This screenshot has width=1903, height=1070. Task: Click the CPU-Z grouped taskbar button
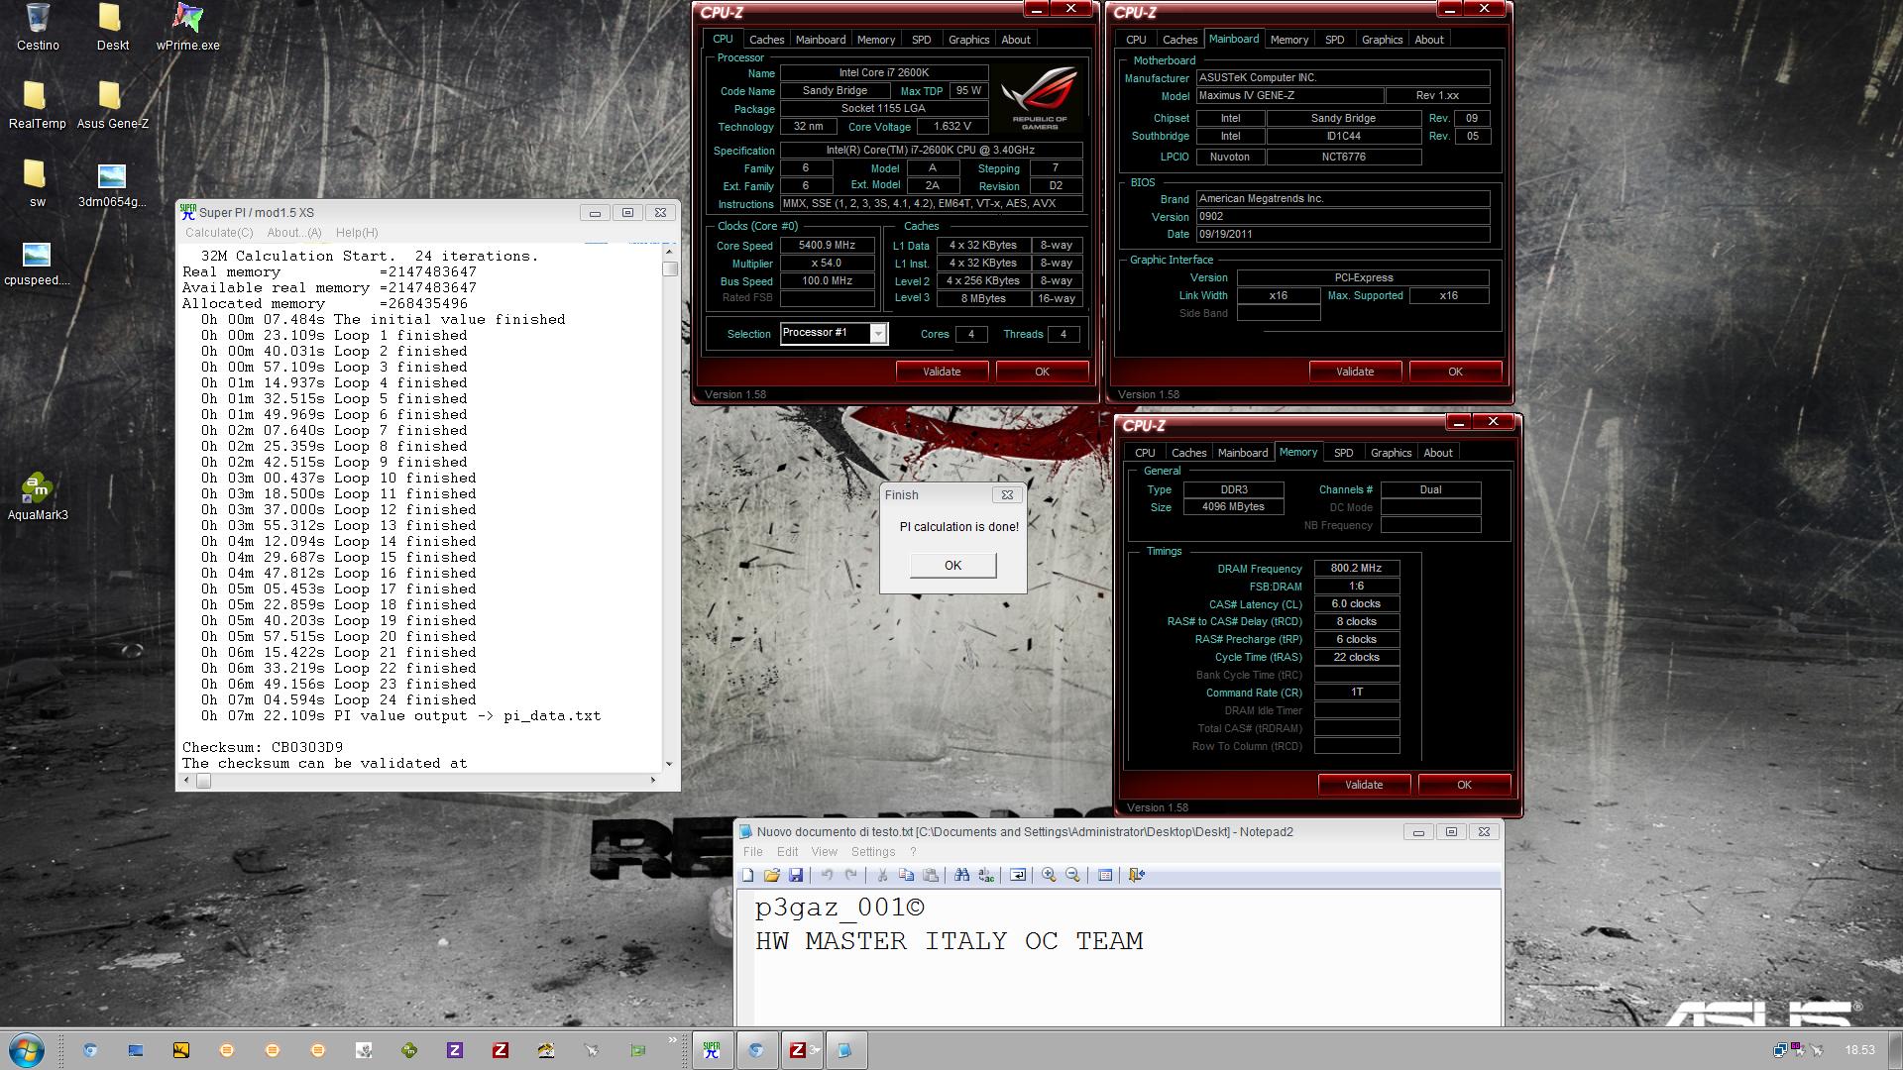pos(801,1050)
